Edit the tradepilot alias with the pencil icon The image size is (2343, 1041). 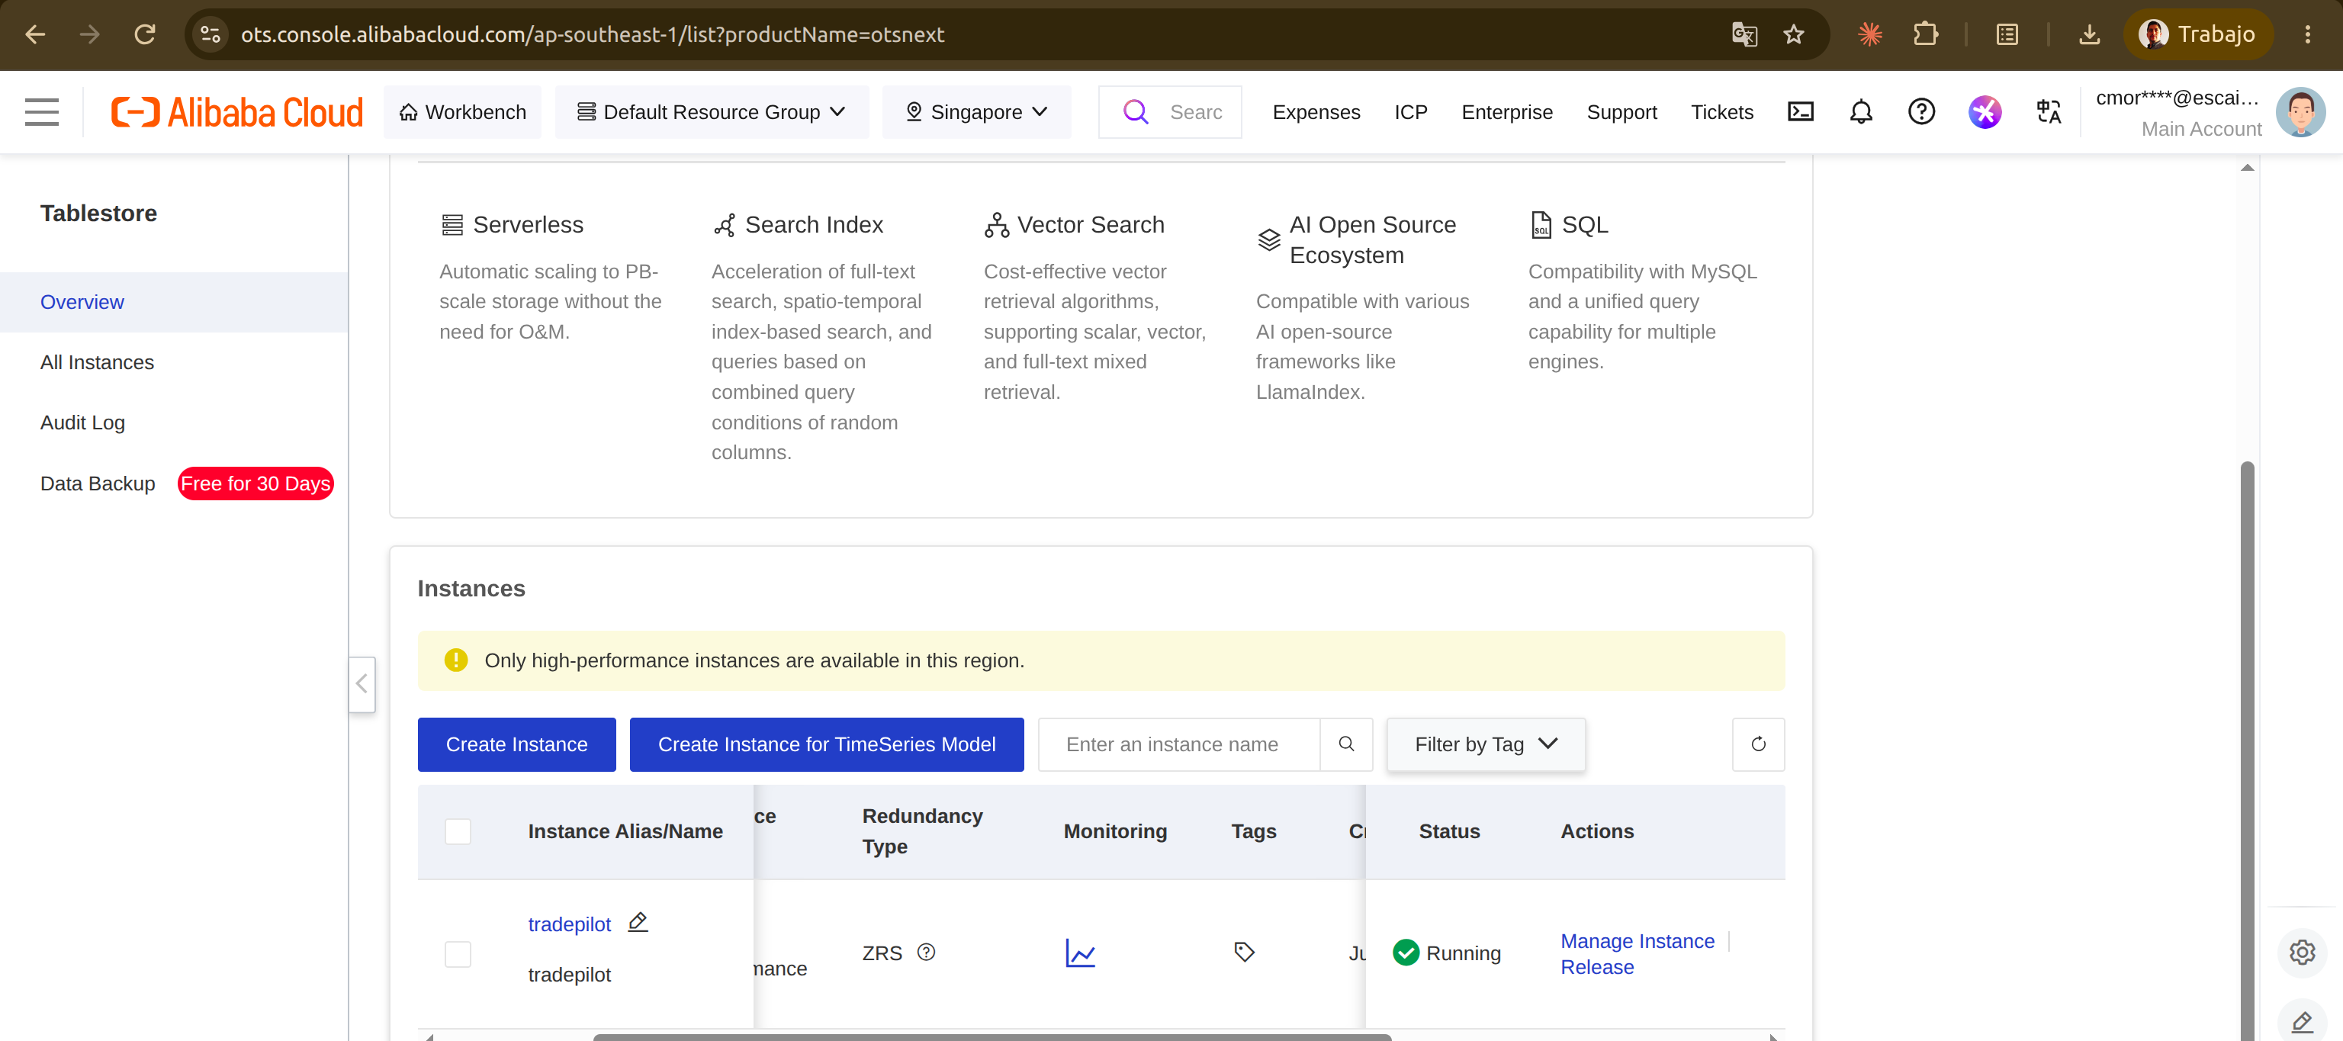tap(638, 922)
